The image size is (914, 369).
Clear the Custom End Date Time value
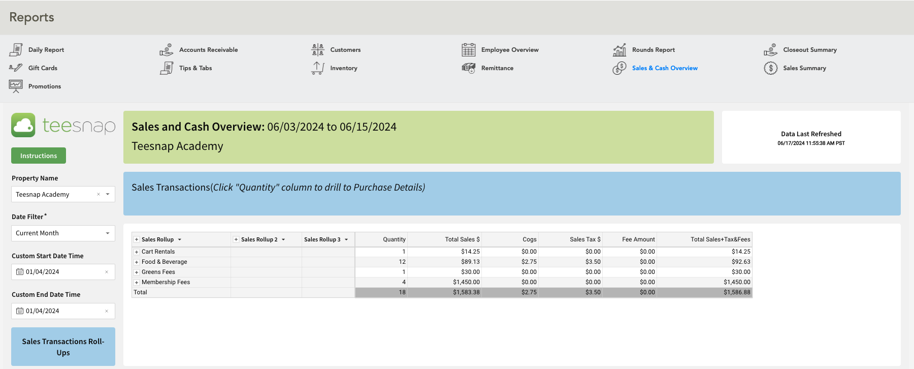(x=107, y=311)
